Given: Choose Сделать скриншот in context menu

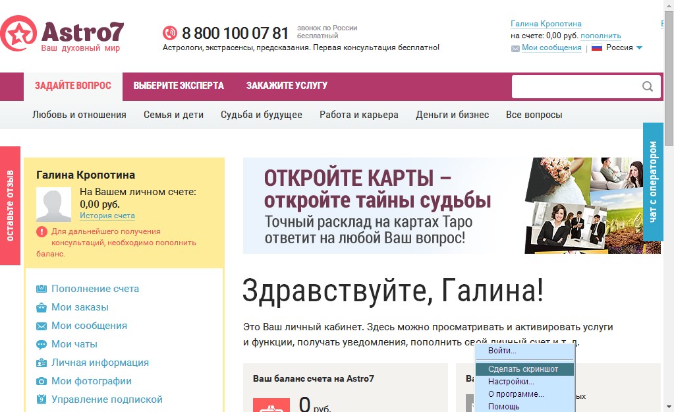Looking at the screenshot, I should pos(524,369).
